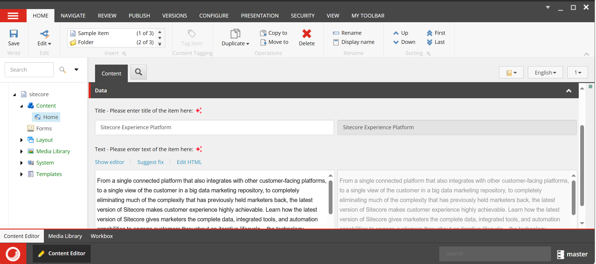Viewport: 596px width, 264px height.
Task: Open the Sitecore launchpad logo button
Action: pyautogui.click(x=13, y=253)
